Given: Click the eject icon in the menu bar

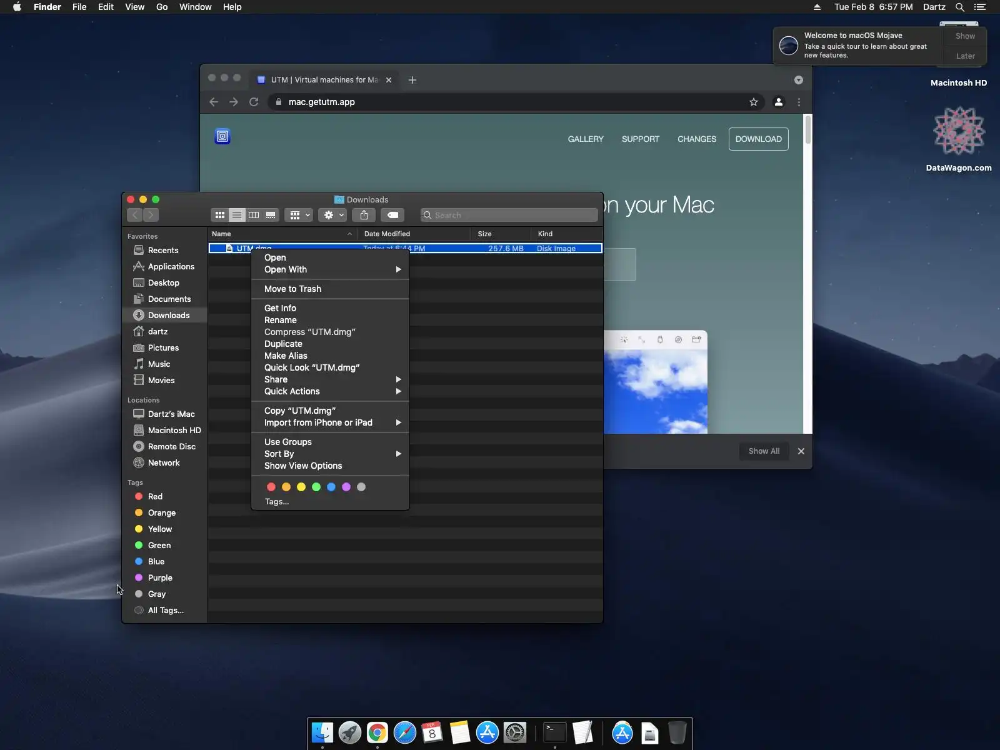Looking at the screenshot, I should (x=817, y=7).
